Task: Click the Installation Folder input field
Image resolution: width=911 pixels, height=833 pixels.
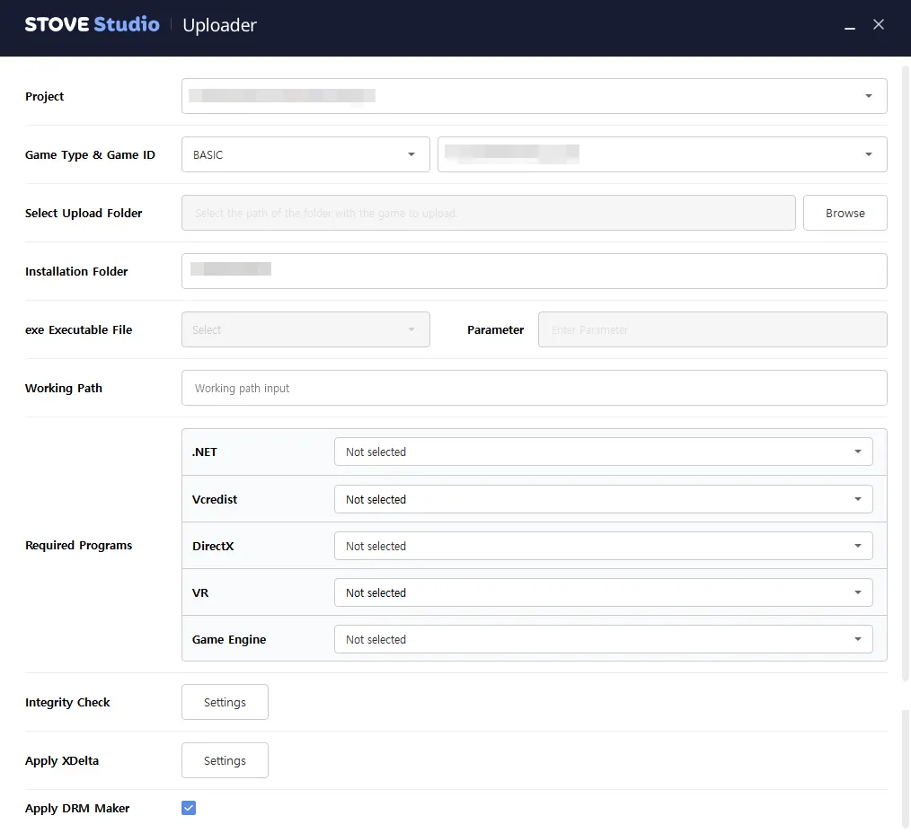Action: 534,271
